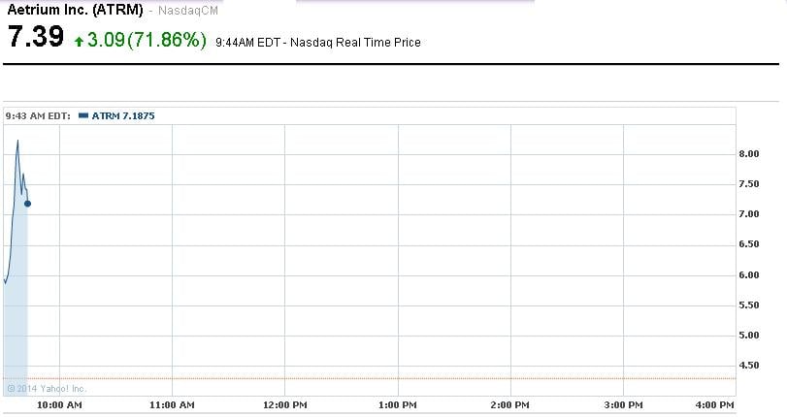Click the 2:00 PM time axis label
The width and height of the screenshot is (787, 417).
click(x=509, y=403)
